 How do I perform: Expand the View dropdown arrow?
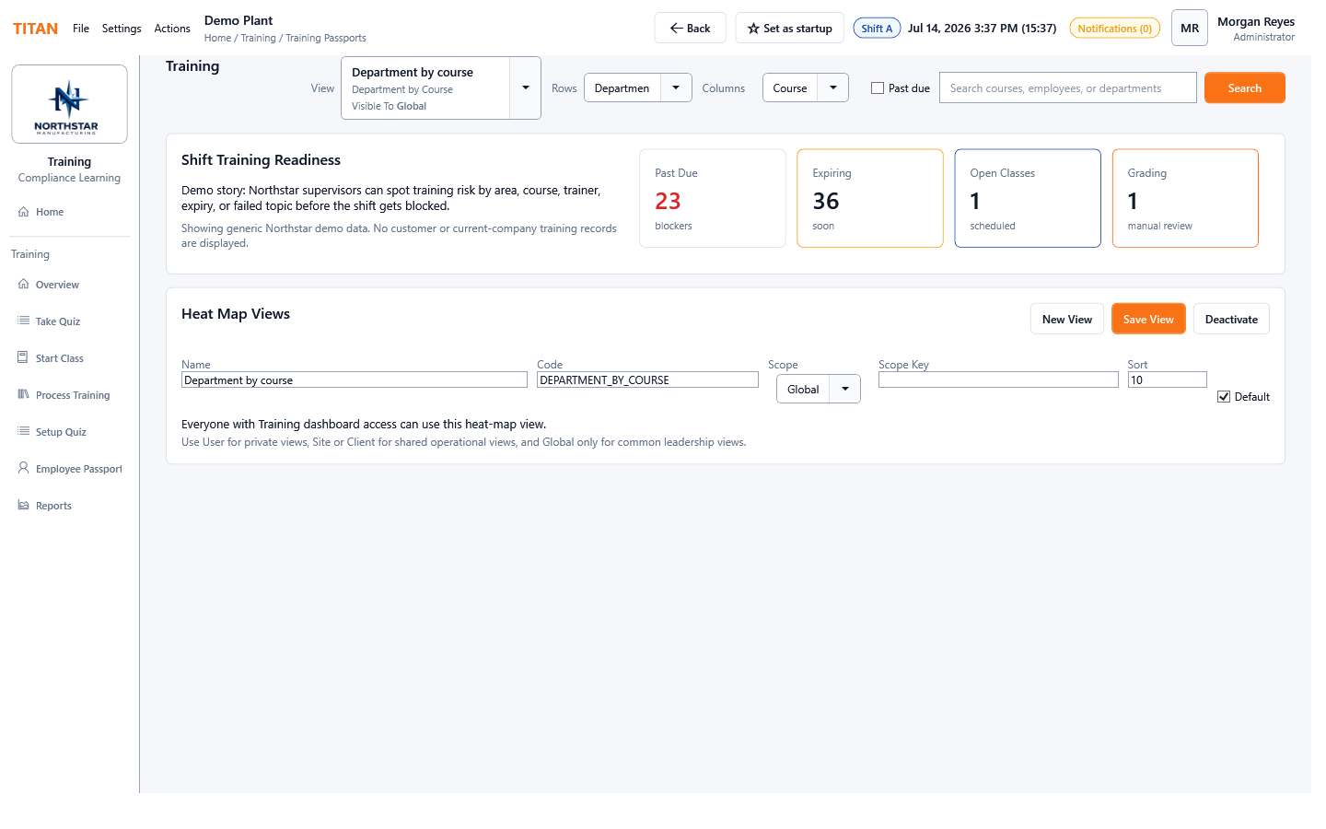(526, 88)
